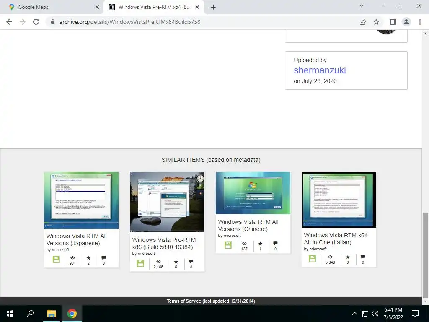This screenshot has width=429, height=322.
Task: Click Chrome icon in taskbar
Action: [72, 314]
